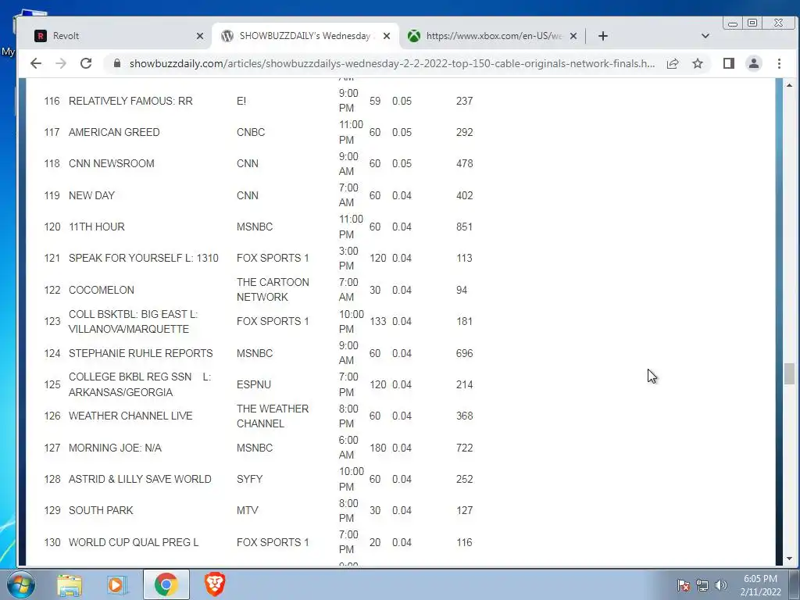
Task: Close the Revolt tab
Action: coord(200,36)
